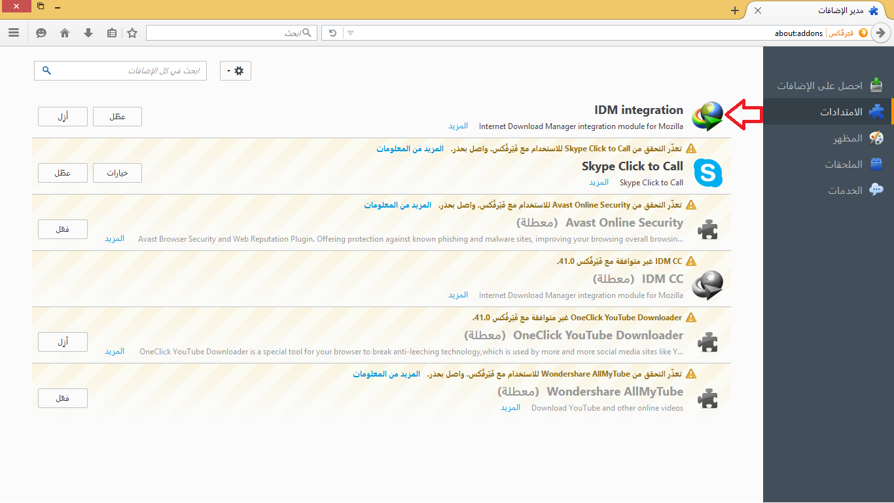The image size is (894, 503).
Task: Open the gear tools dropdown for add-ons
Action: (x=235, y=71)
